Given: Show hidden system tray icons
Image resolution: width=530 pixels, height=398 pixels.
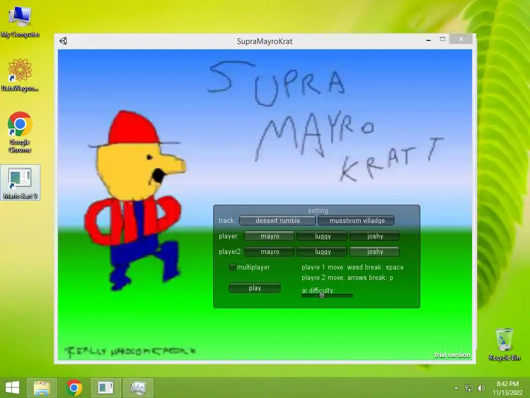Looking at the screenshot, I should [x=457, y=388].
